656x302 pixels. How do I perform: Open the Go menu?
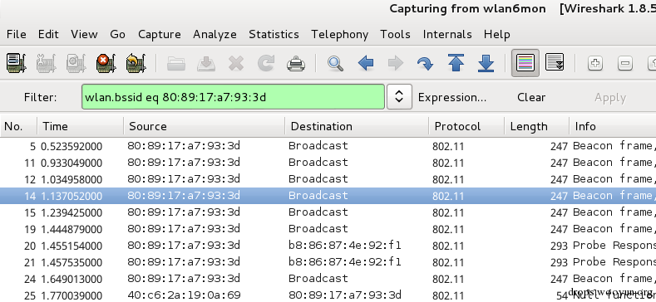pyautogui.click(x=117, y=34)
